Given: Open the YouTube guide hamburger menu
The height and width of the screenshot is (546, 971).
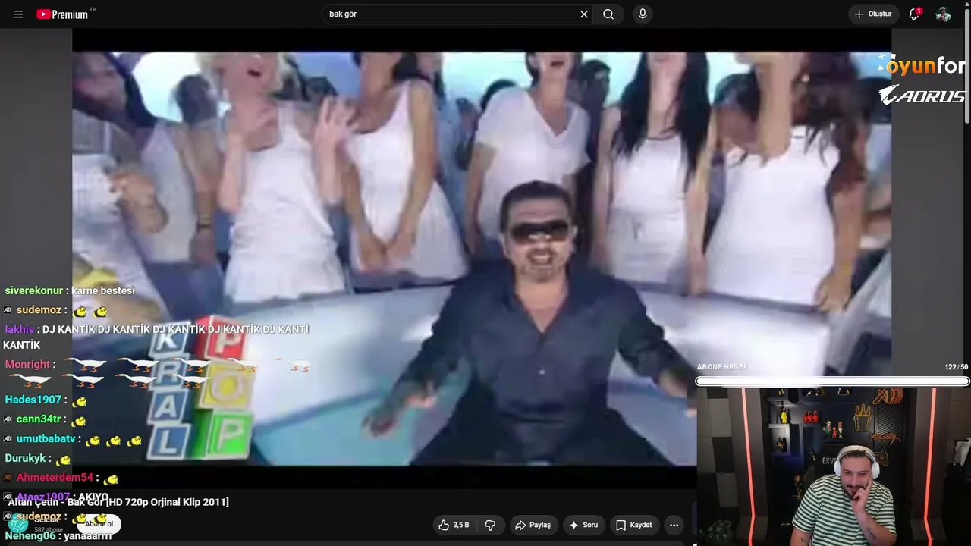Looking at the screenshot, I should [x=18, y=14].
